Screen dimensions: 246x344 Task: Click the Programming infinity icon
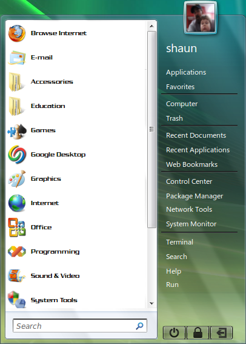(x=17, y=252)
